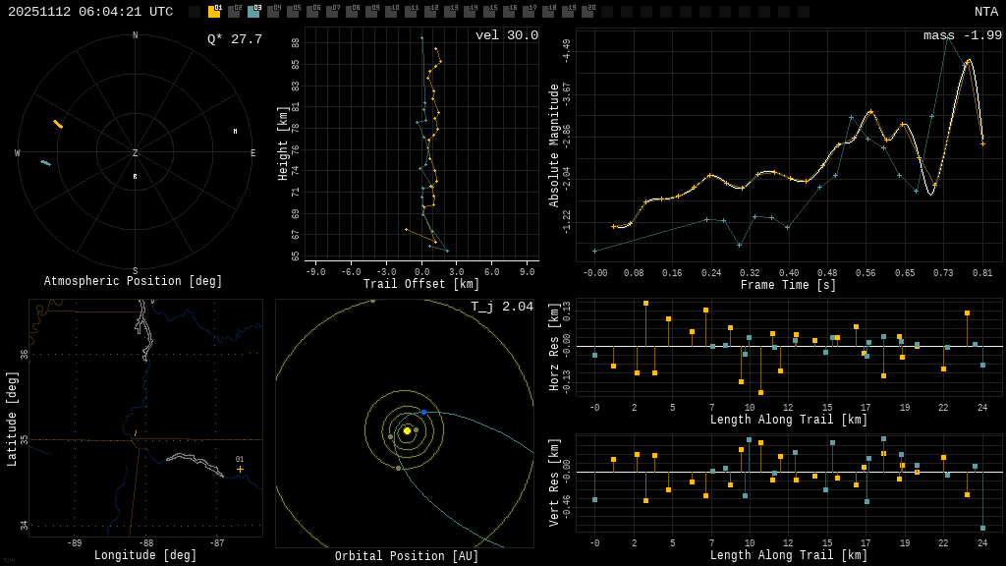Image resolution: width=1006 pixels, height=566 pixels.
Task: Click the gray camera 02 indicator box
Action: 234,12
